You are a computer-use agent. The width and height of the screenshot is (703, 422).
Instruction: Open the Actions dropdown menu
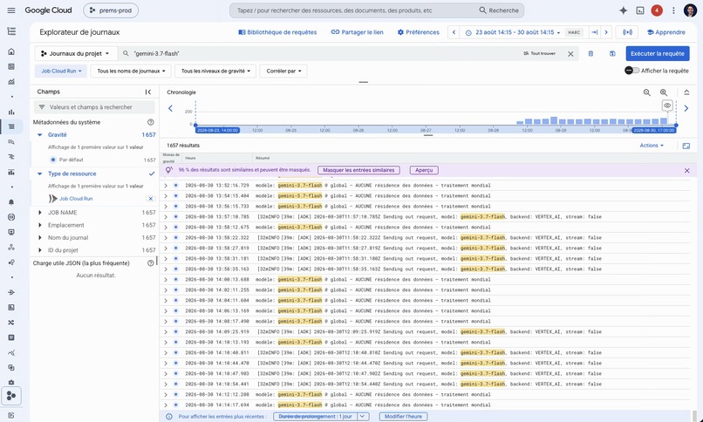[x=652, y=146]
